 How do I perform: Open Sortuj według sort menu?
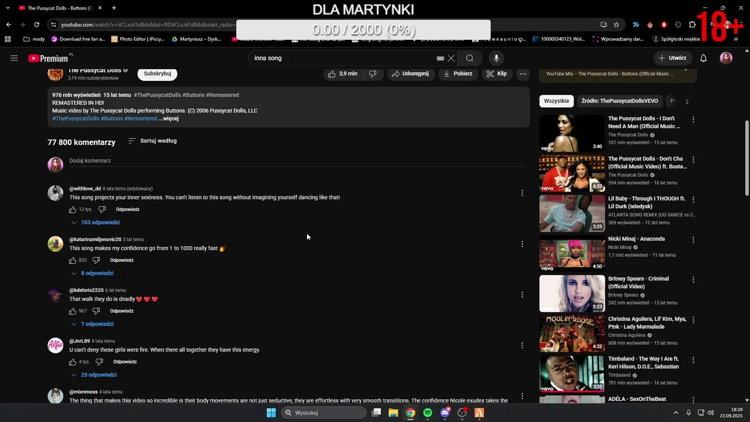point(152,141)
